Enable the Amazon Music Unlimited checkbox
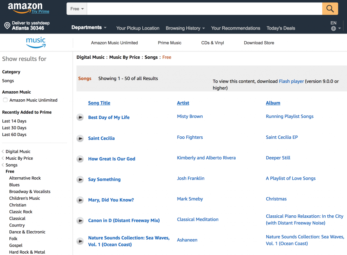The height and width of the screenshot is (255, 347). coord(5,100)
